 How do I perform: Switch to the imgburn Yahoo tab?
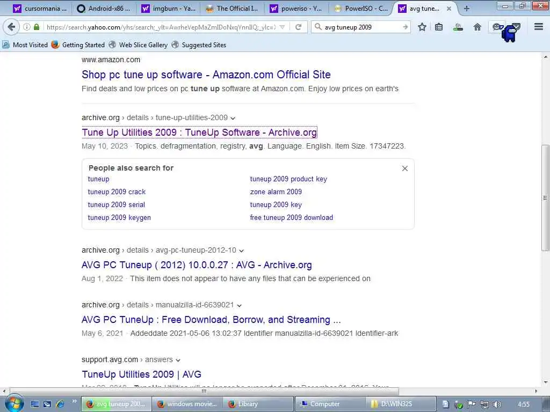(x=168, y=9)
